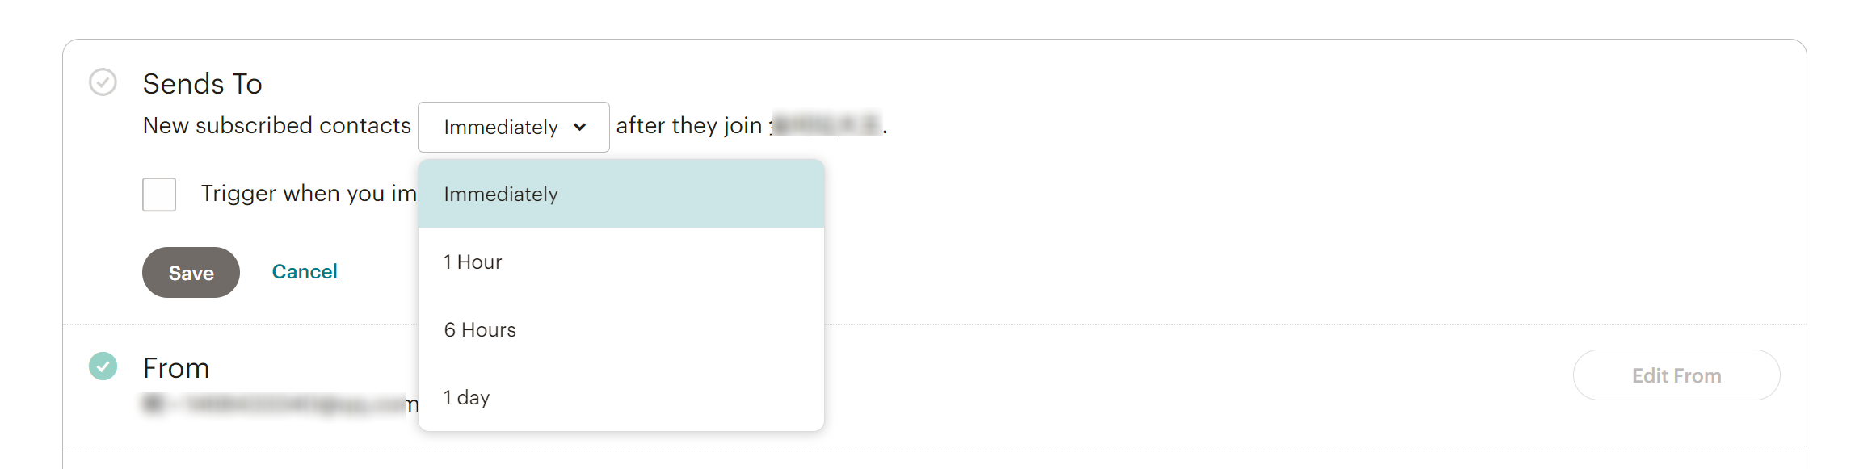Screen dimensions: 1851x469
Task: Tick the Trigger when you import checkbox
Action: 159,195
